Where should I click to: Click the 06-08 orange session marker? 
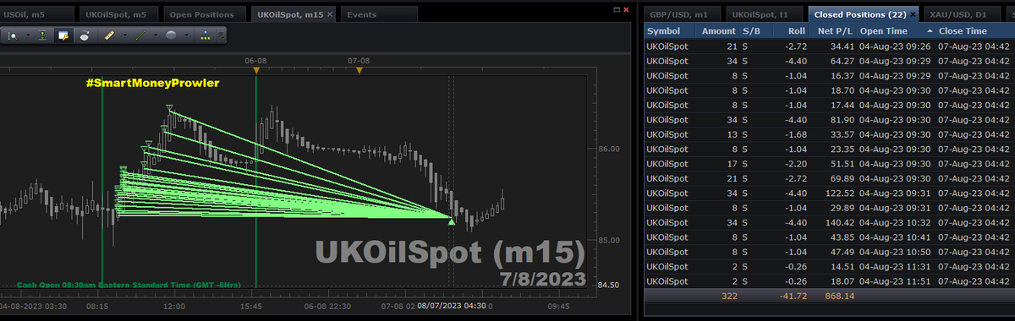point(255,71)
